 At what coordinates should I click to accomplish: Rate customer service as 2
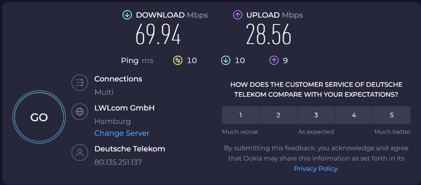278,115
